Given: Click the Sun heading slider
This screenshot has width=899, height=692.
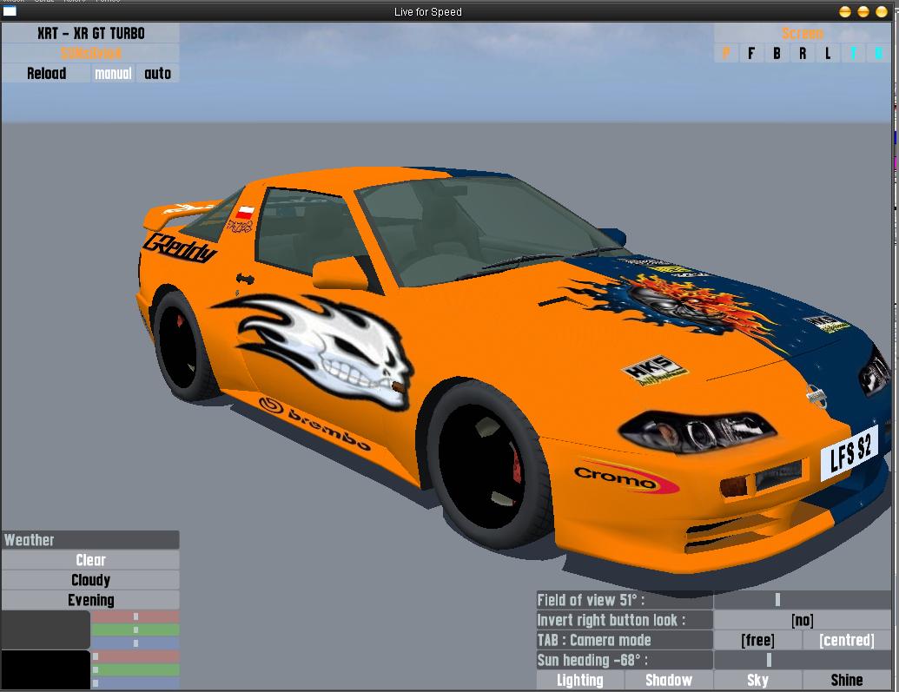Looking at the screenshot, I should pyautogui.click(x=802, y=660).
